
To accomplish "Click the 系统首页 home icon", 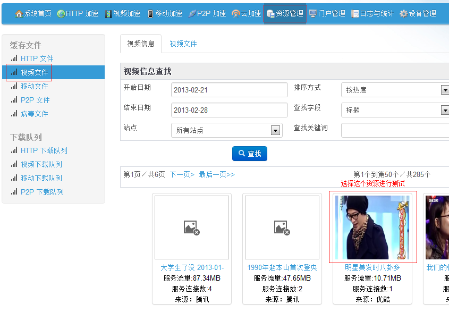I will click(19, 14).
